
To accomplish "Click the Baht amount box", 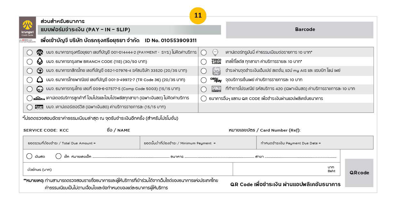I will coord(286,169).
